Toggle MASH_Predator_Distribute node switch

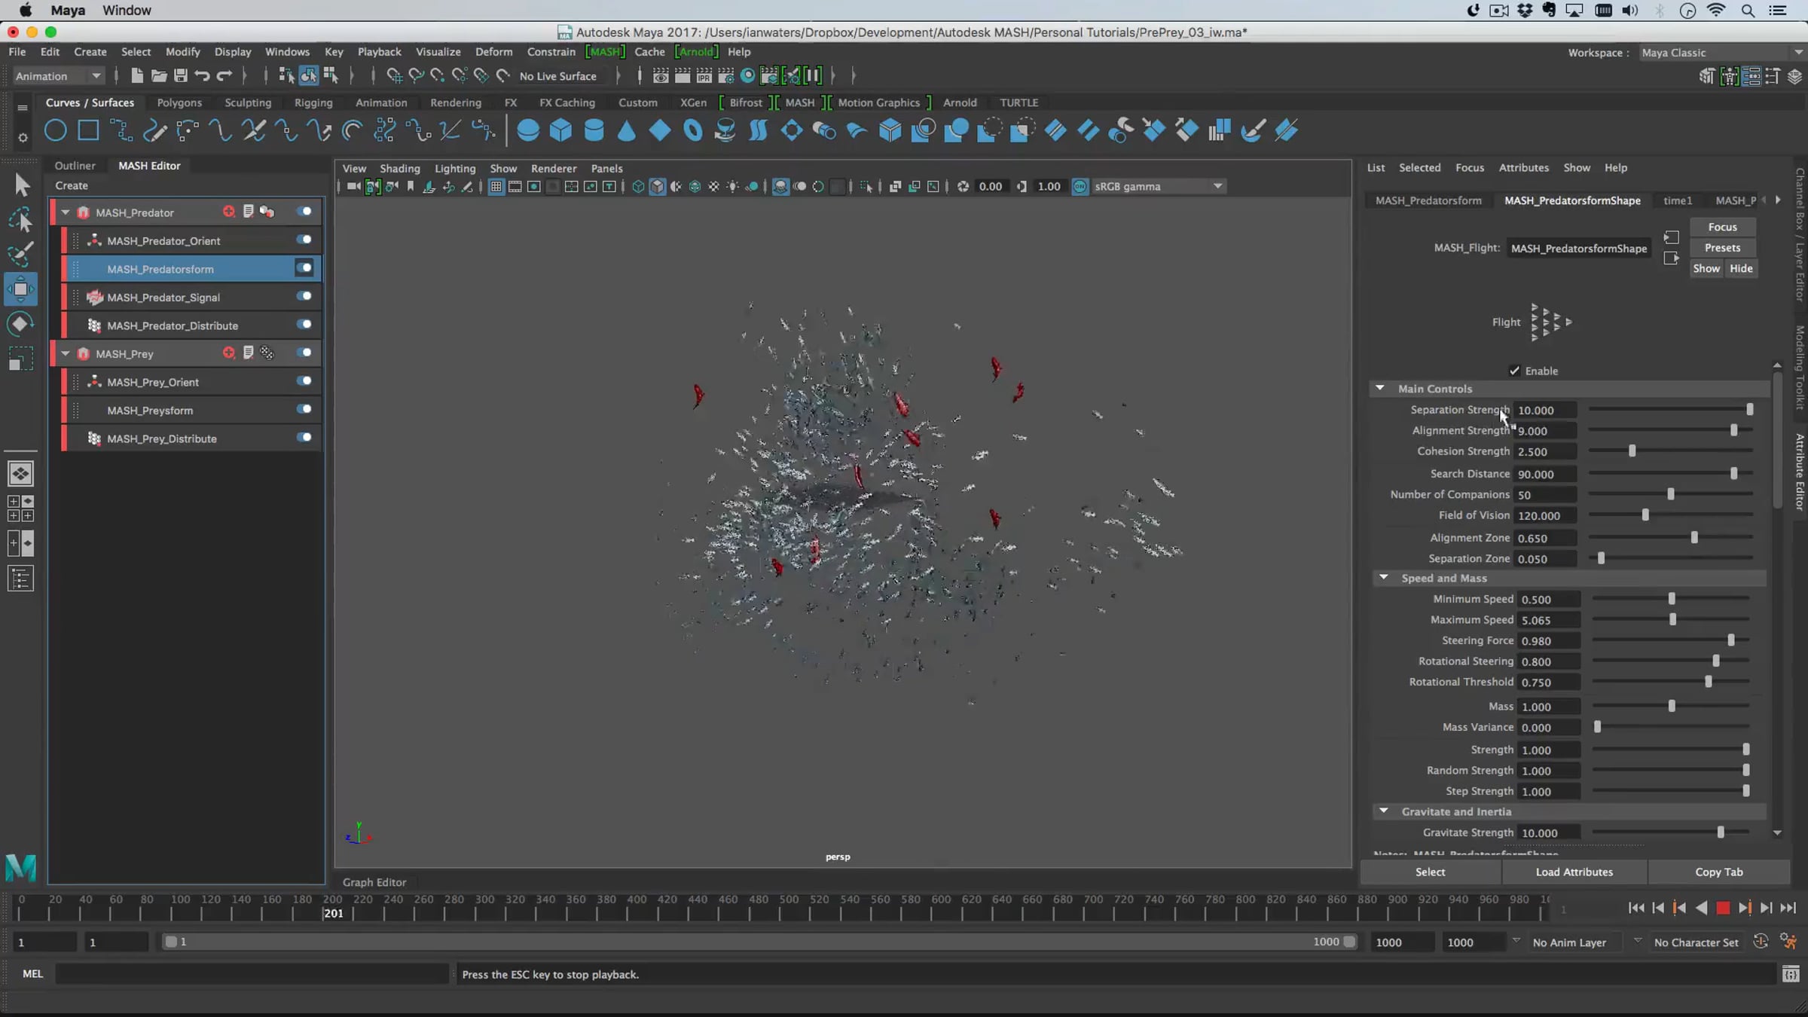tap(304, 324)
